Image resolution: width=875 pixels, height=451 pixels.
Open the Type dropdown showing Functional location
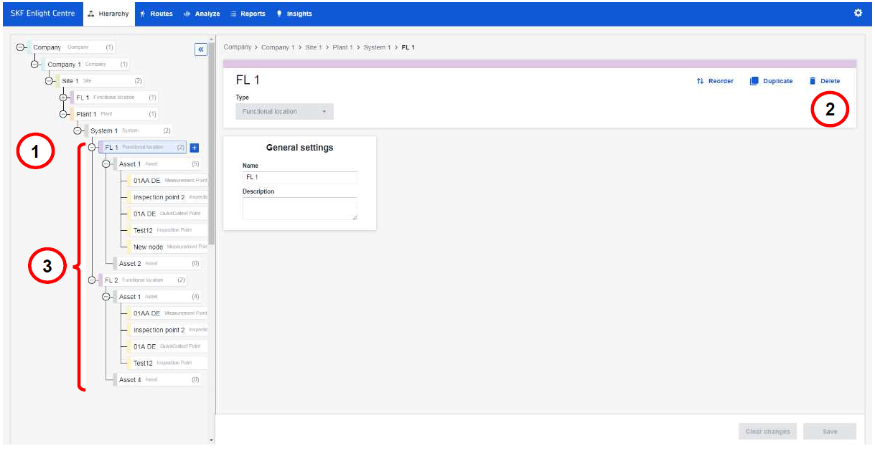(284, 112)
